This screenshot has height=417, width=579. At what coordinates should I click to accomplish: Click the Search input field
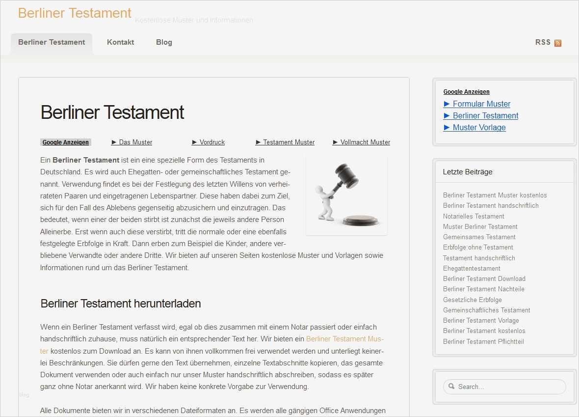(504, 387)
